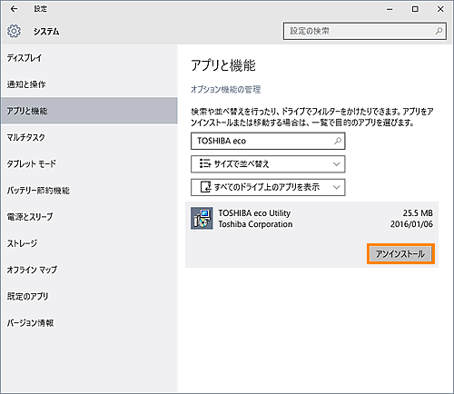Maximize the settings window
This screenshot has width=454, height=394.
(415, 9)
